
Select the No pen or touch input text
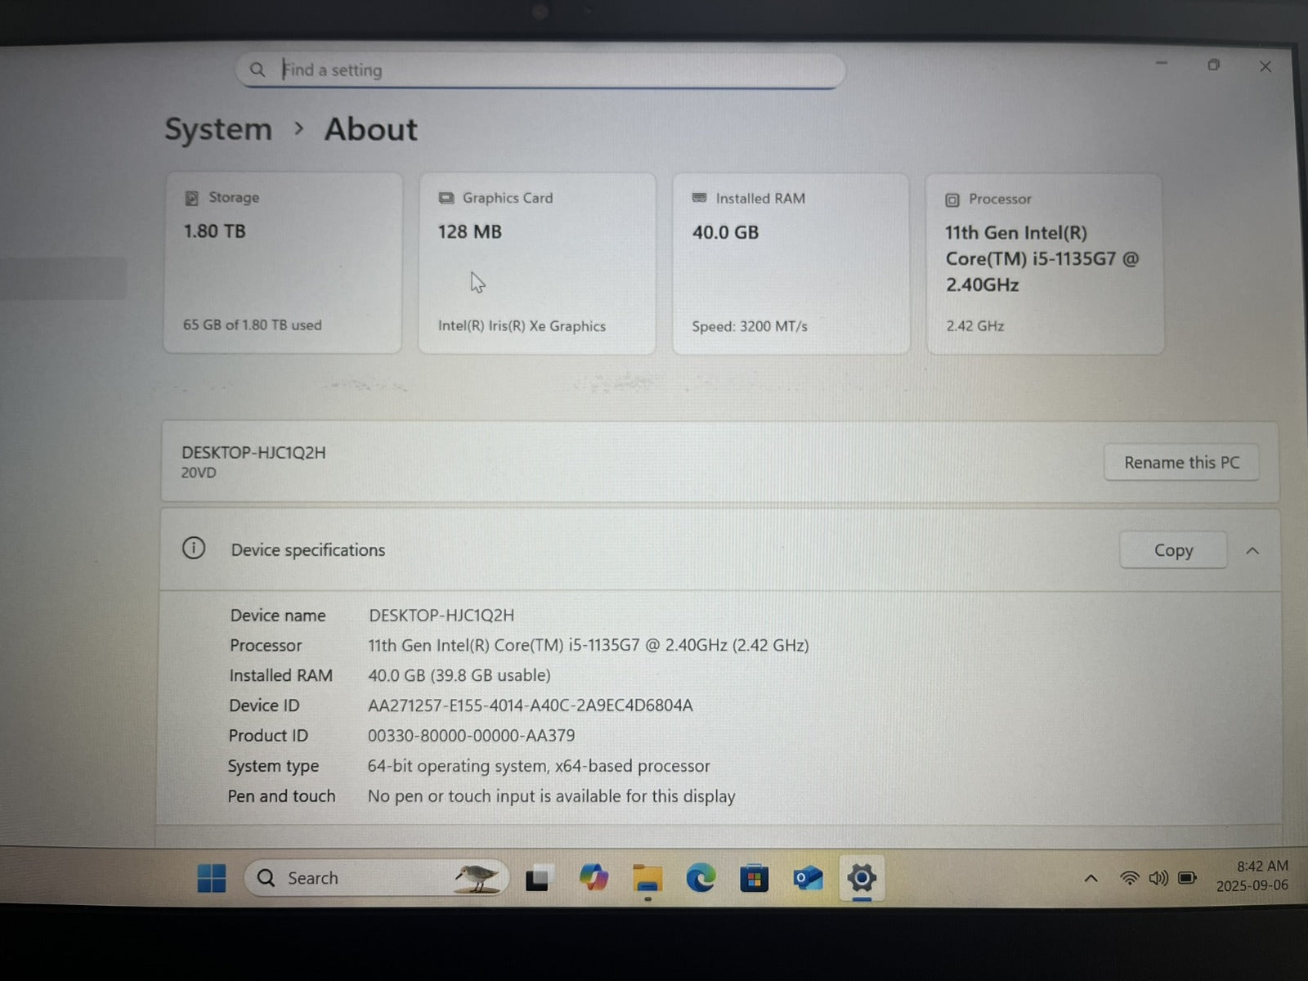click(551, 796)
